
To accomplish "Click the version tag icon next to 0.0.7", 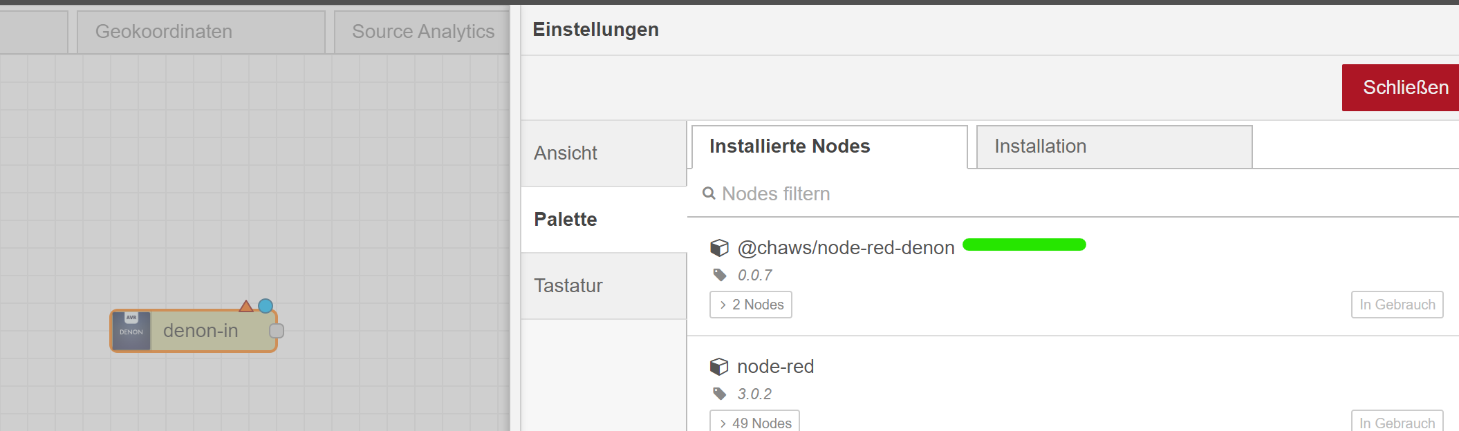I will click(x=720, y=275).
